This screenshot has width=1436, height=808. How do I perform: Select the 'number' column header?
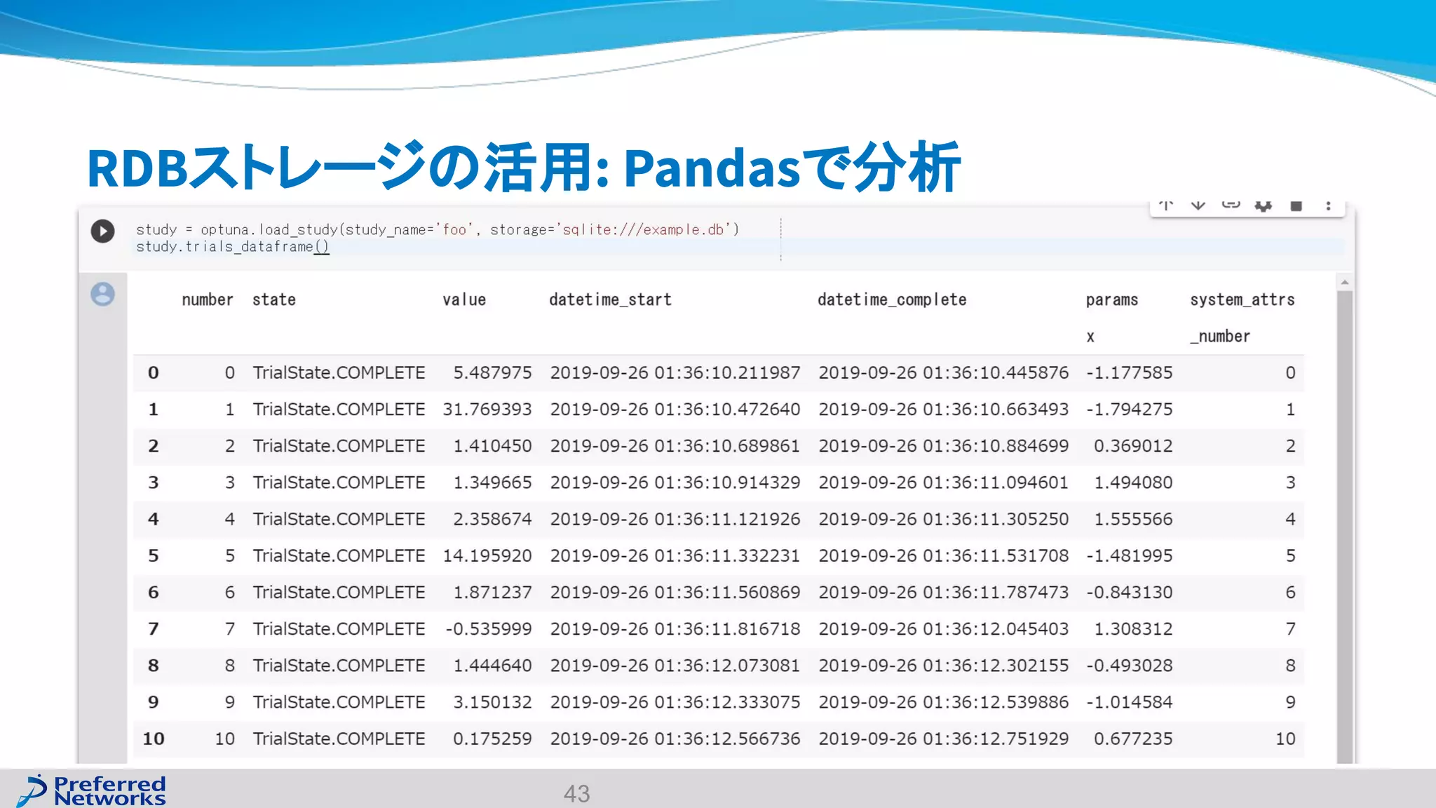tap(208, 300)
